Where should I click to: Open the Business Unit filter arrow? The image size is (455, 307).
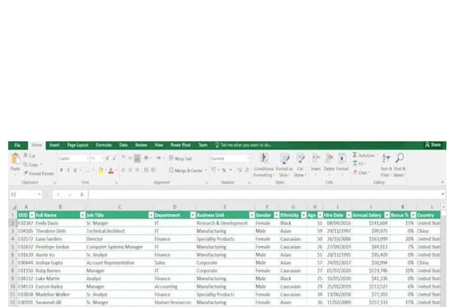click(252, 215)
